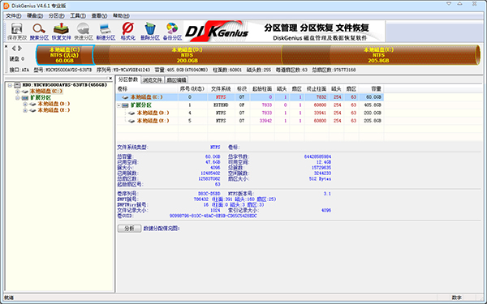Click the 分析 (Analyze) button
The width and height of the screenshot is (487, 304).
[129, 229]
